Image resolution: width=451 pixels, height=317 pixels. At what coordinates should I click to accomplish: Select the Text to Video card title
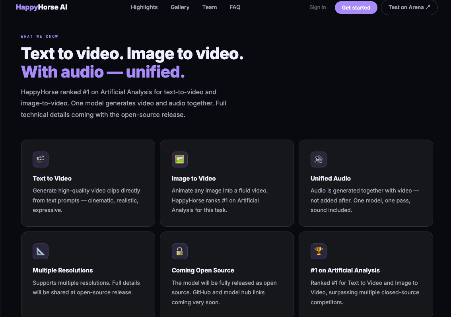coord(52,178)
